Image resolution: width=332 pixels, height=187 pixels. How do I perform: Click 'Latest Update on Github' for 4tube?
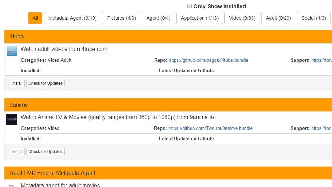188,70
